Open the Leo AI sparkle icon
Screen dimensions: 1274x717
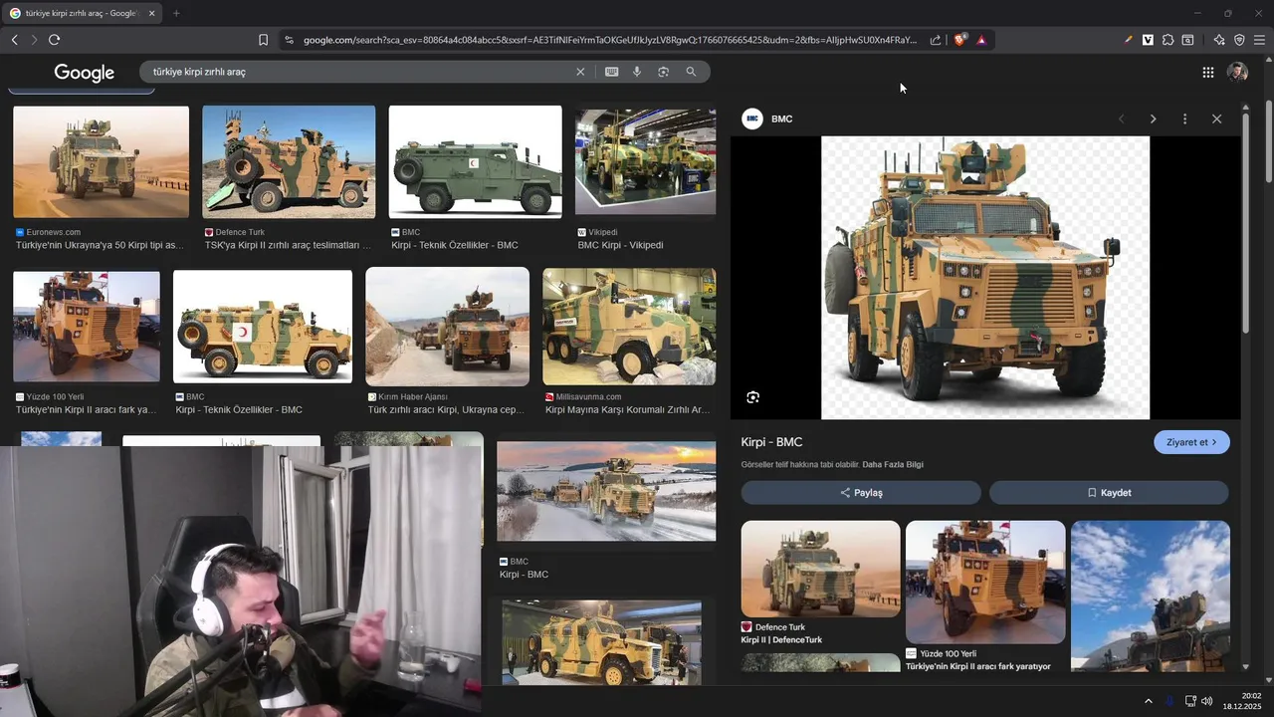pyautogui.click(x=1219, y=40)
